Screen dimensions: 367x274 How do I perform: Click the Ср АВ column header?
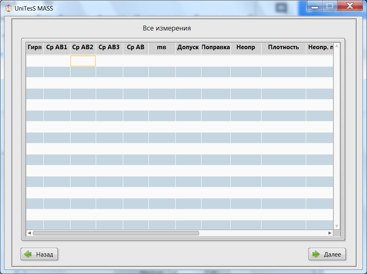pos(135,47)
